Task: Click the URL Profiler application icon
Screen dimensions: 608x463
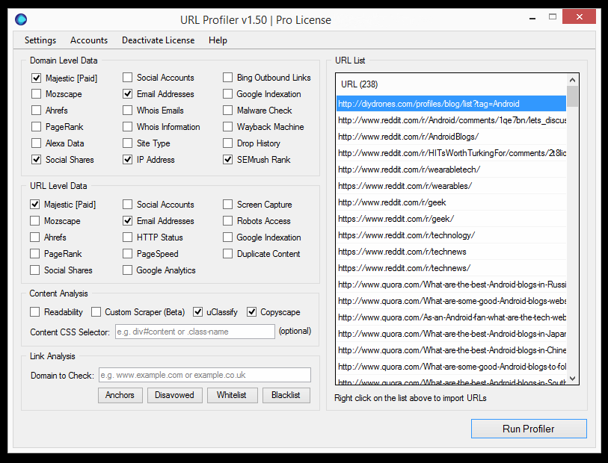Action: click(21, 19)
